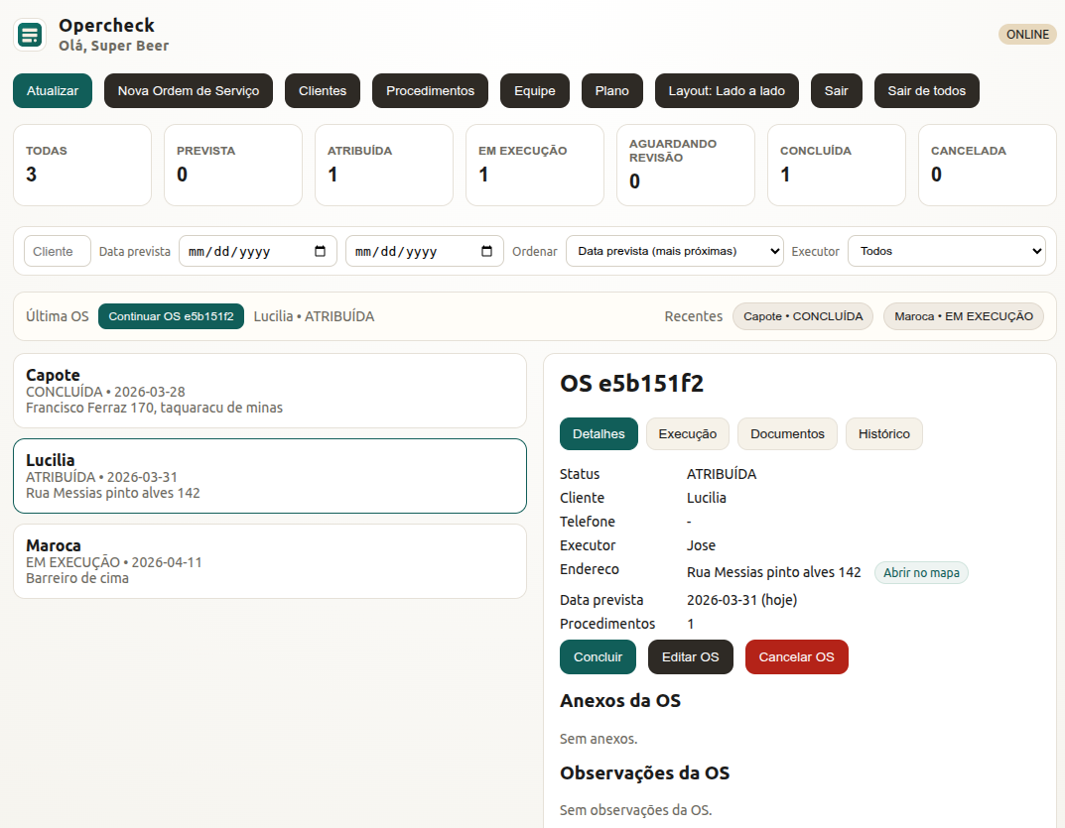Click inside the Cliente filter field
Image resolution: width=1065 pixels, height=828 pixels.
(x=57, y=251)
